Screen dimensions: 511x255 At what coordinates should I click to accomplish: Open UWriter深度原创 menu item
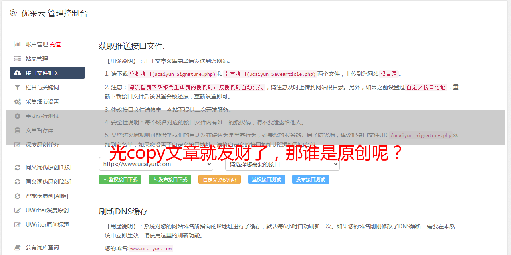(47, 210)
